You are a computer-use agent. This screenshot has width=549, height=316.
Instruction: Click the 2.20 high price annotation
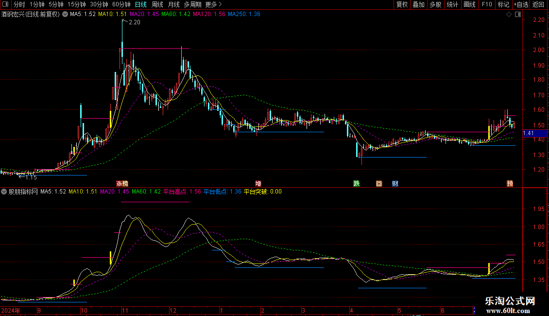click(x=135, y=22)
